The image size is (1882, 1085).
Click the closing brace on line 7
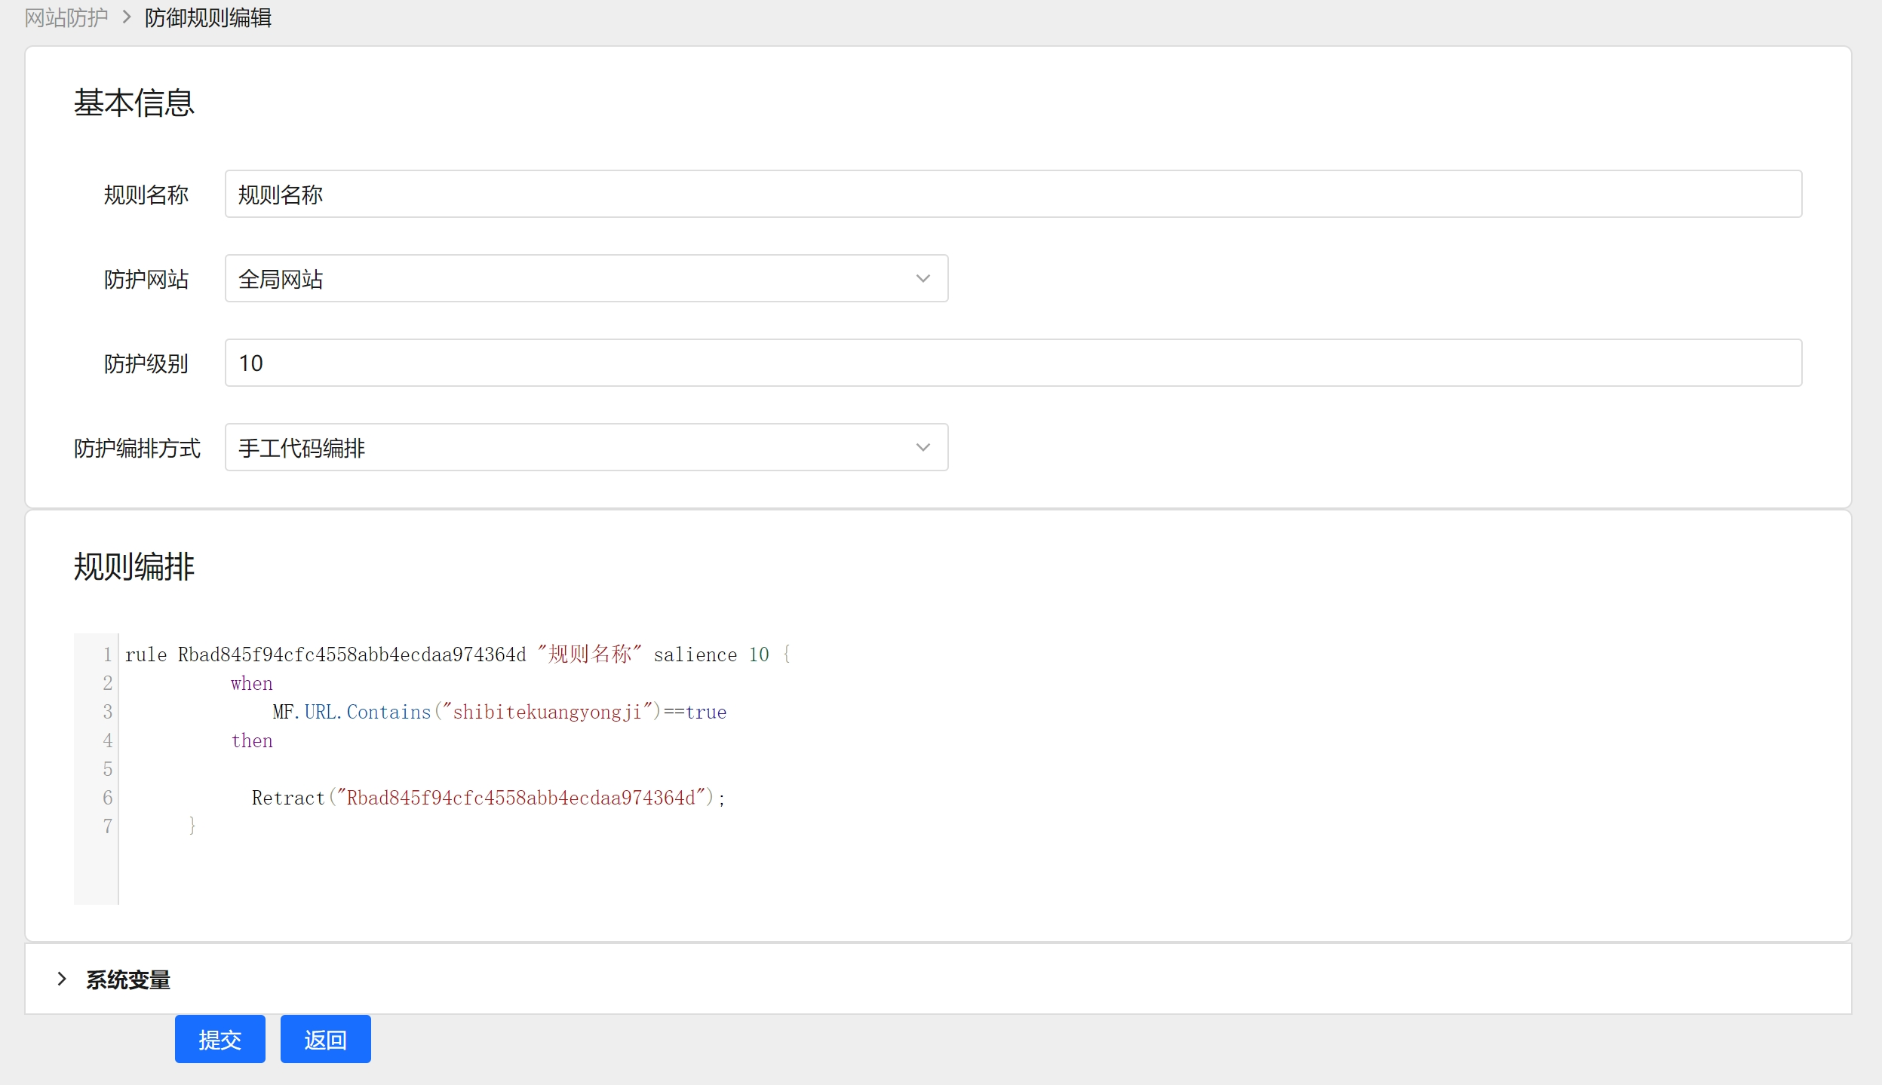click(x=192, y=826)
